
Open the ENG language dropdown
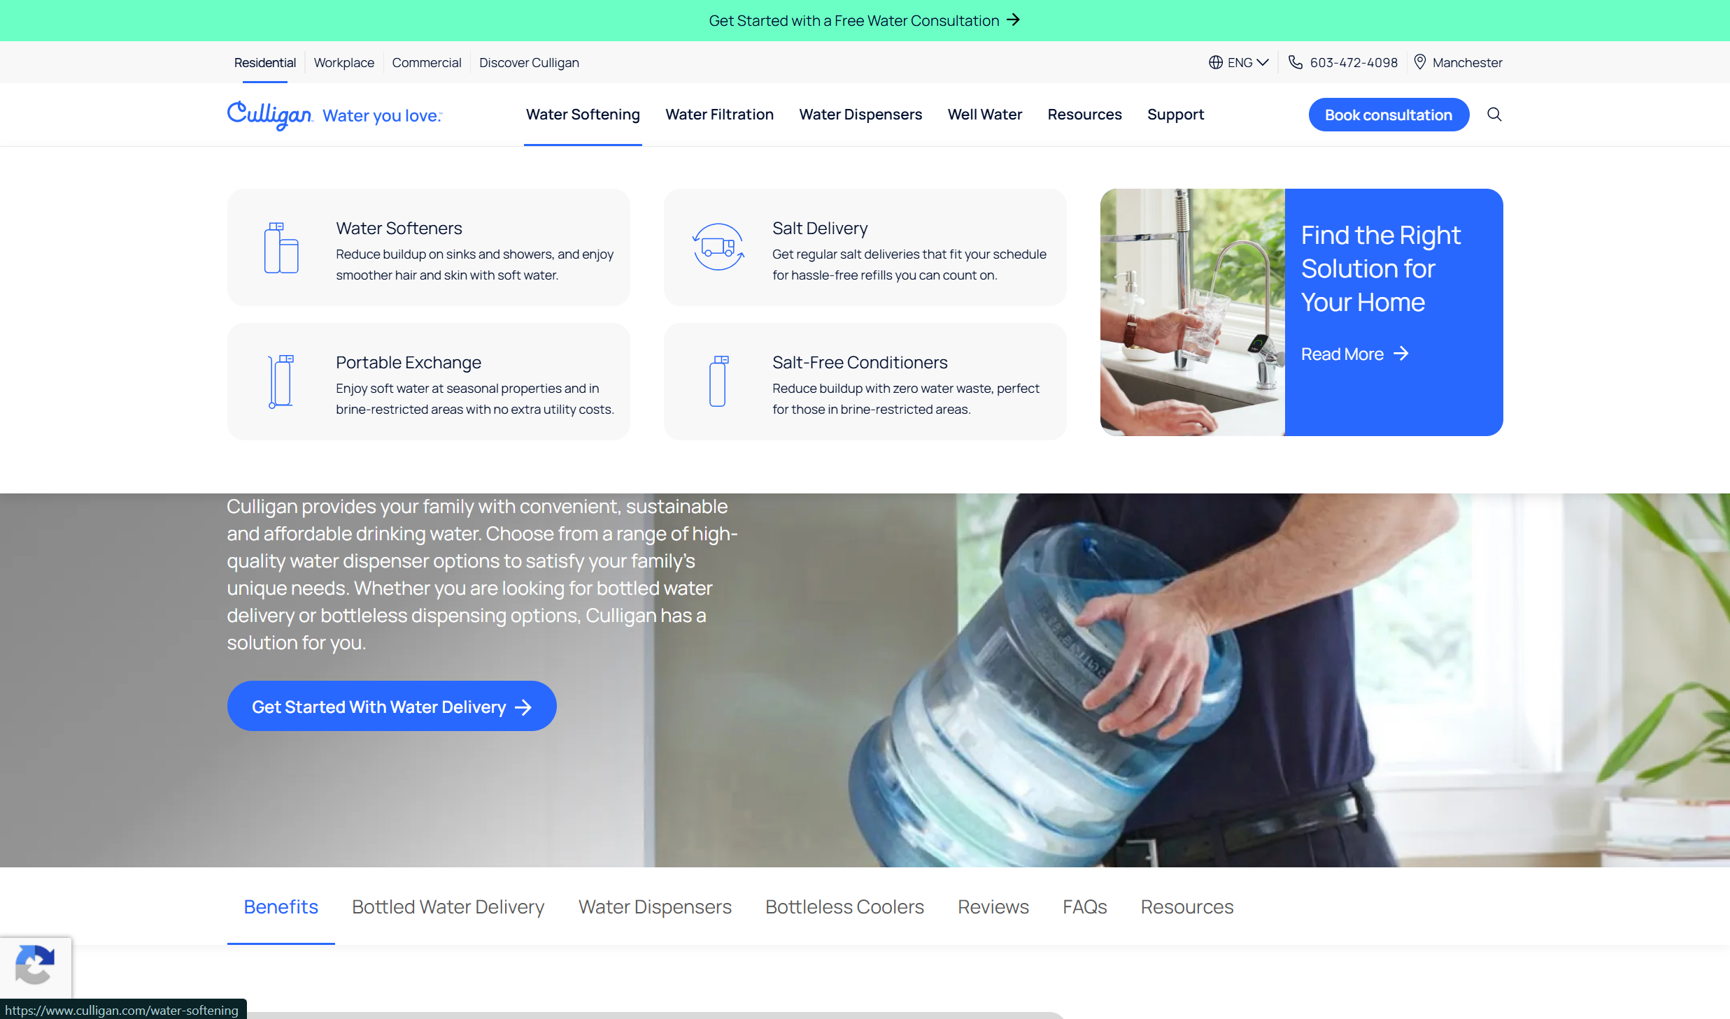[x=1239, y=62]
